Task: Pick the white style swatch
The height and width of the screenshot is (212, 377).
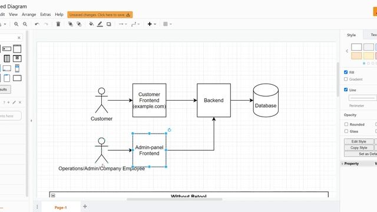Action: point(356,47)
